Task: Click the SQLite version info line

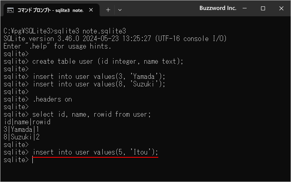Action: [115, 39]
